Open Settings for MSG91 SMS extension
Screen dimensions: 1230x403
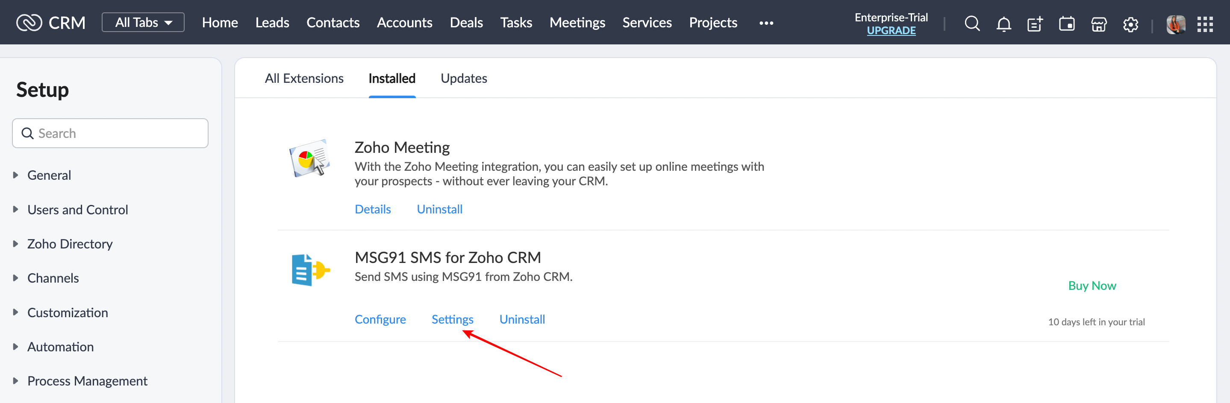(452, 319)
